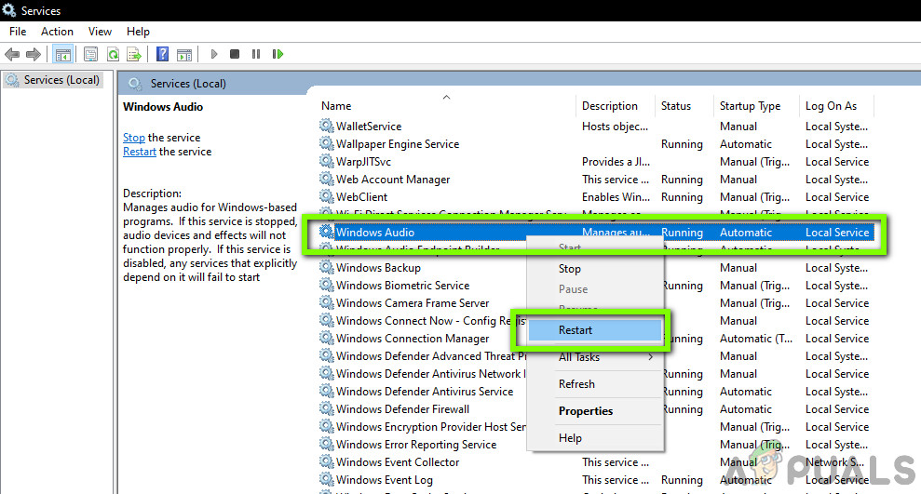
Task: Expand the All Tasks submenu
Action: (595, 356)
